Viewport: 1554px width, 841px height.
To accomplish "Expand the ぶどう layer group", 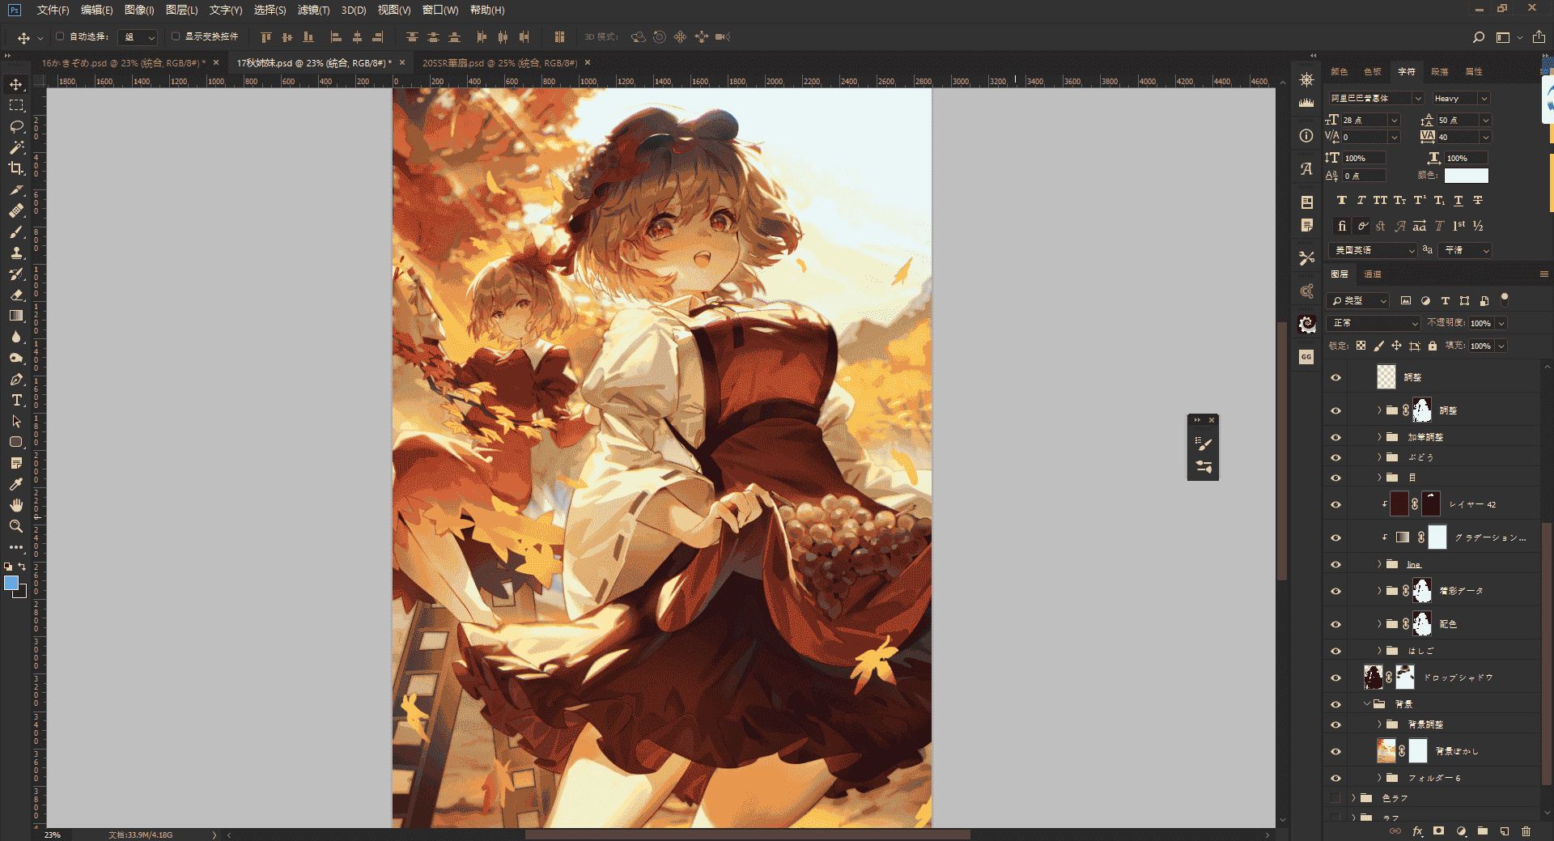I will 1379,457.
